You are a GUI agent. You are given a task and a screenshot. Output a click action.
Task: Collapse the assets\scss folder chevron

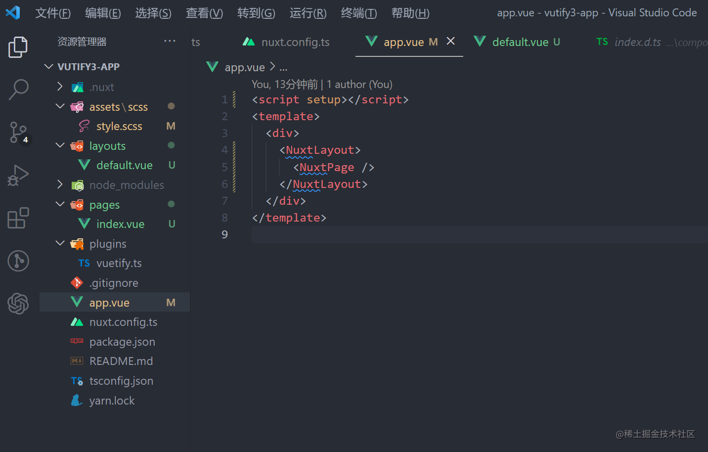coord(60,106)
